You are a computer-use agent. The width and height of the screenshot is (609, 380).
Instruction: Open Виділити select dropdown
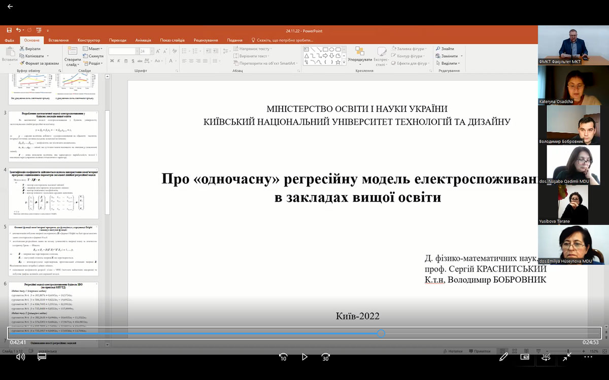448,63
